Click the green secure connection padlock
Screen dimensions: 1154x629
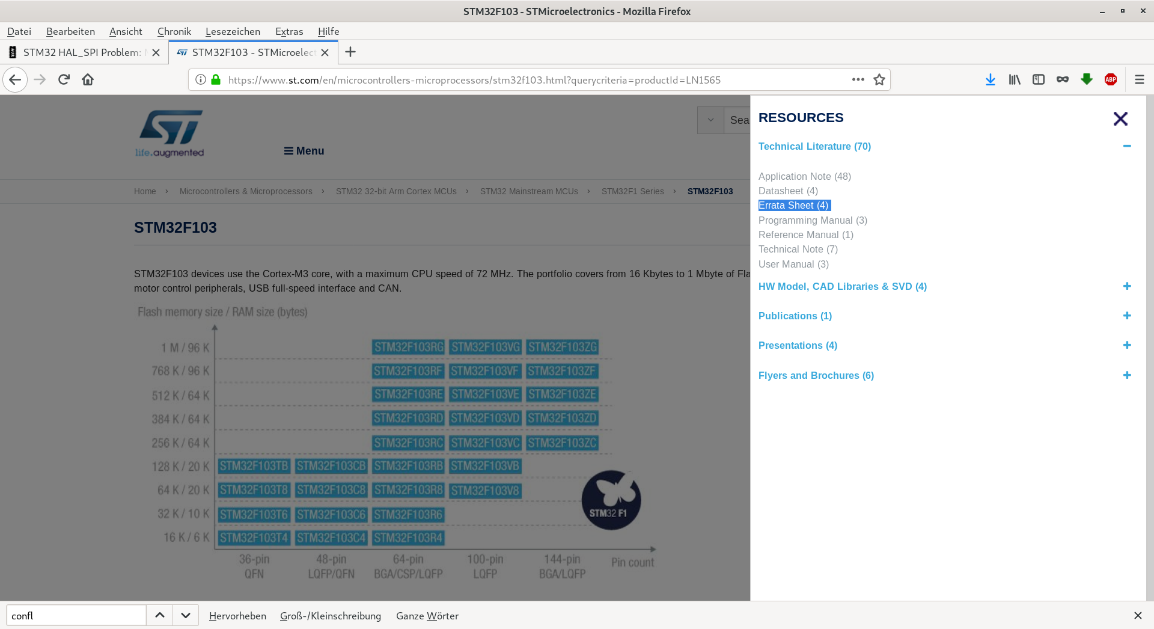(216, 79)
